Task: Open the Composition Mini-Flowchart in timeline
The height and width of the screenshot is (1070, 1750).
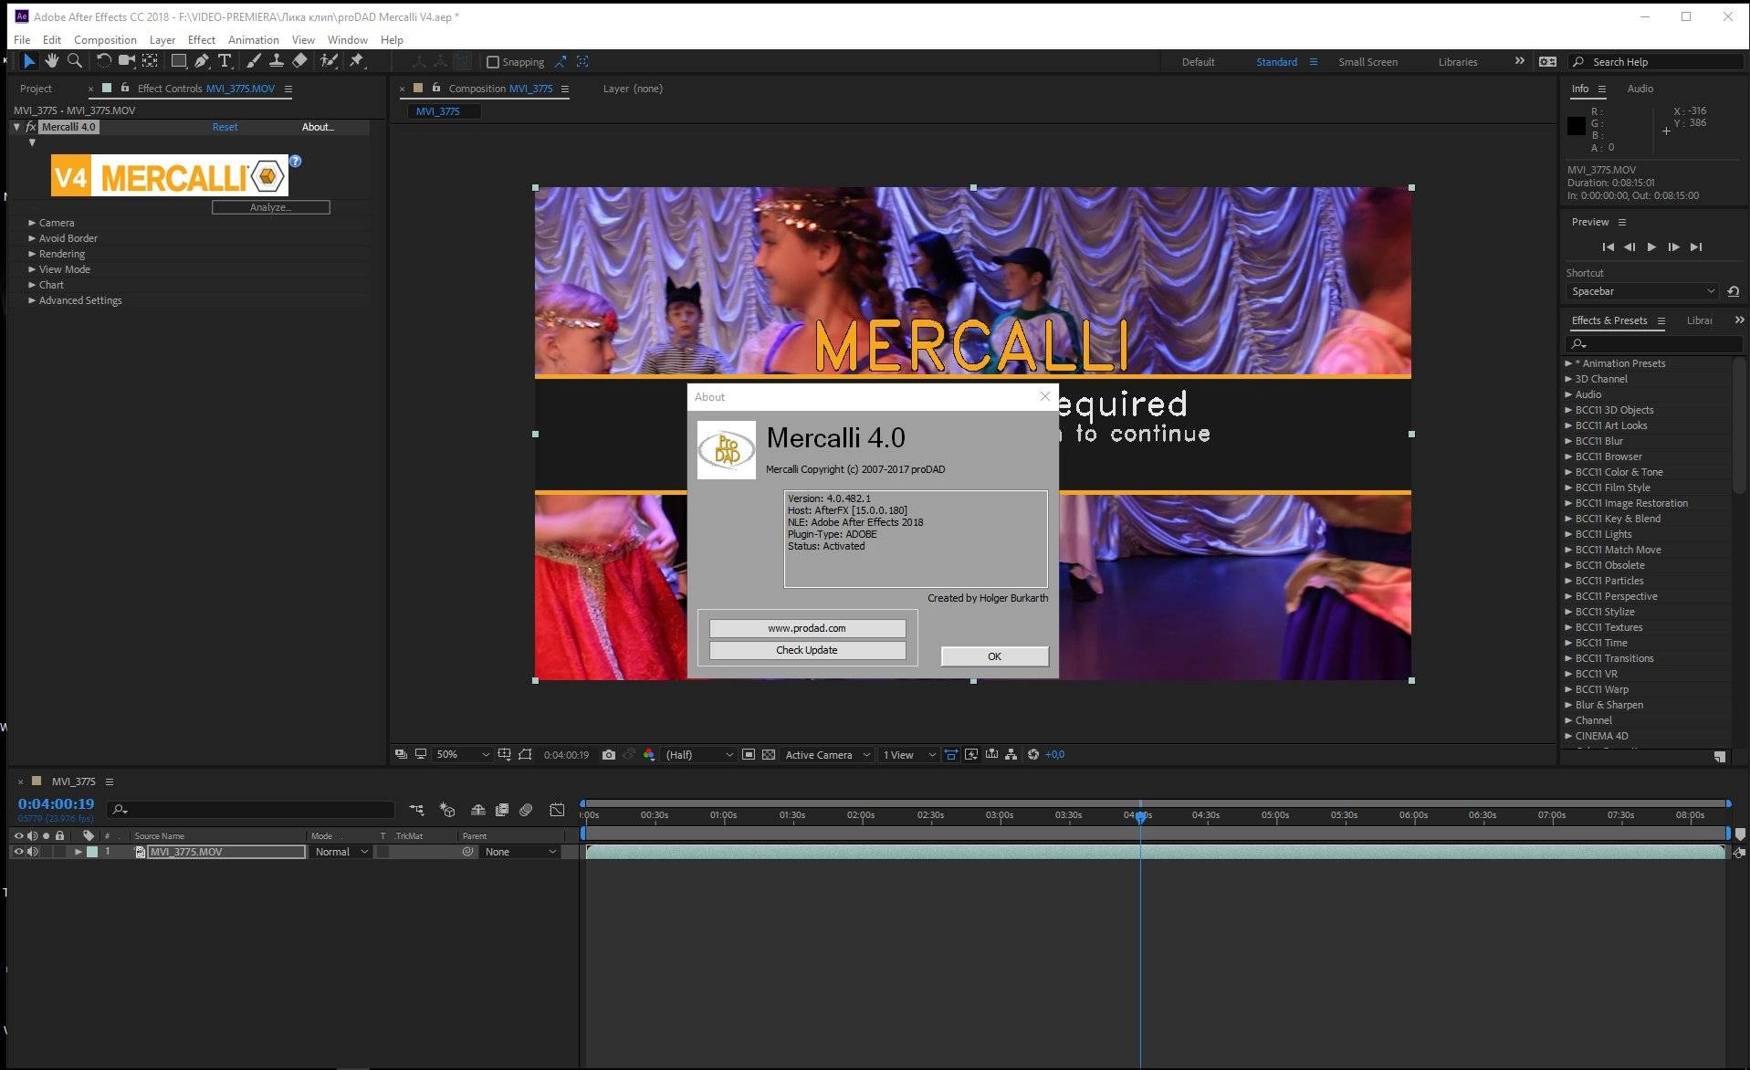Action: point(416,810)
